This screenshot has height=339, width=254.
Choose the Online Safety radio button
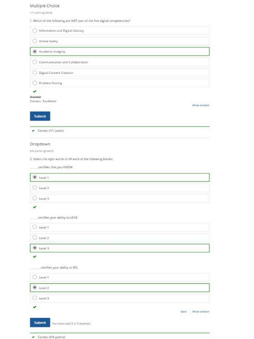pyautogui.click(x=35, y=41)
